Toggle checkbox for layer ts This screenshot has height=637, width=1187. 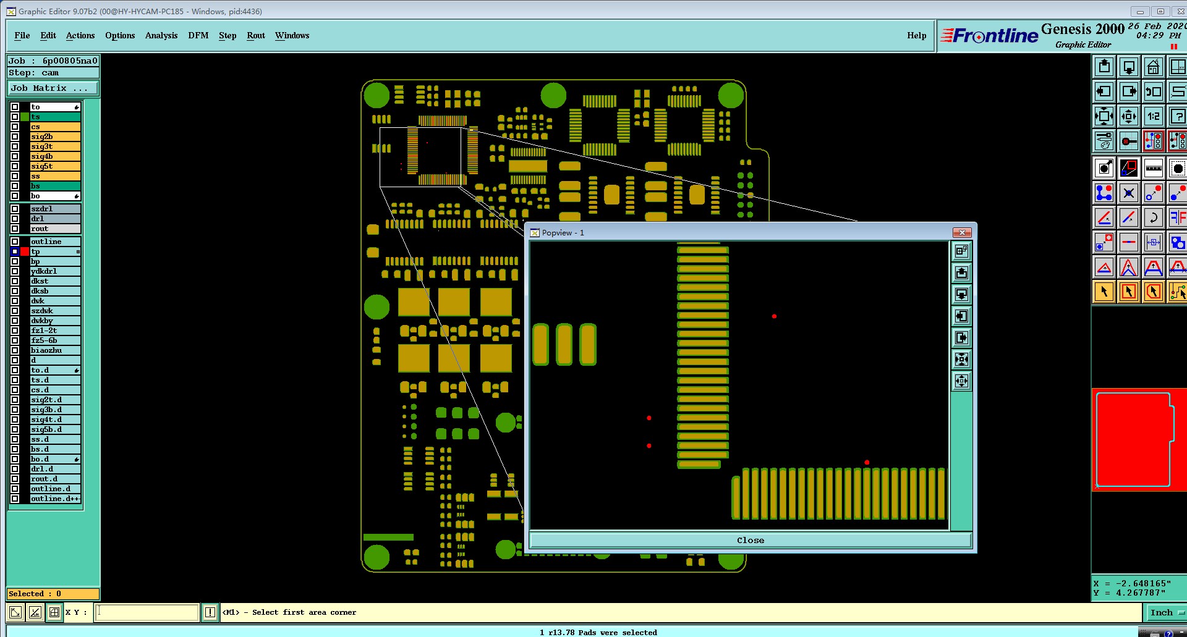coord(15,117)
